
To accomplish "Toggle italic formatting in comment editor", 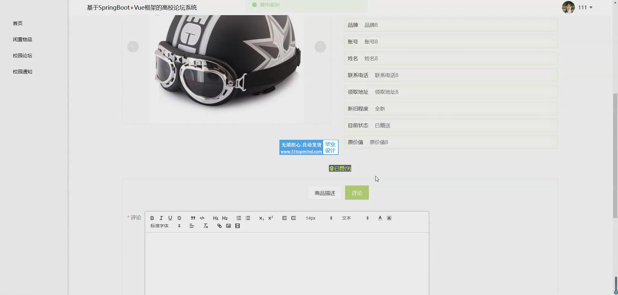I will click(x=161, y=218).
